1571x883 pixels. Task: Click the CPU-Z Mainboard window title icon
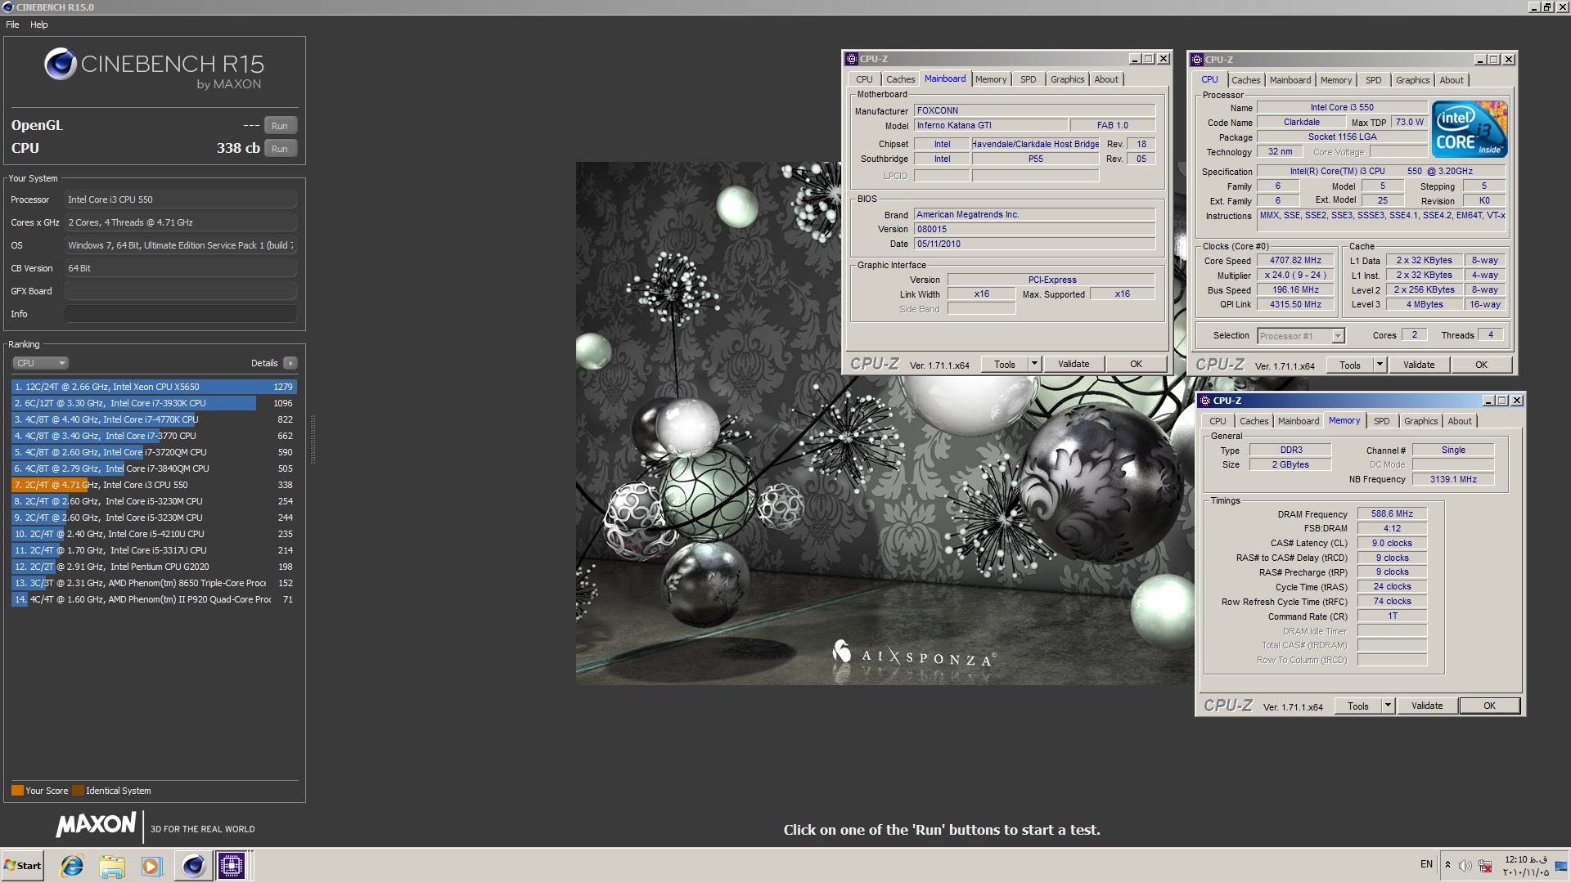pos(852,59)
